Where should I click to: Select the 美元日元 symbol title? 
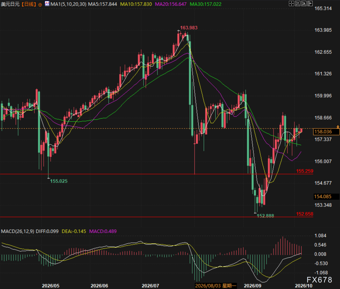(x=10, y=4)
